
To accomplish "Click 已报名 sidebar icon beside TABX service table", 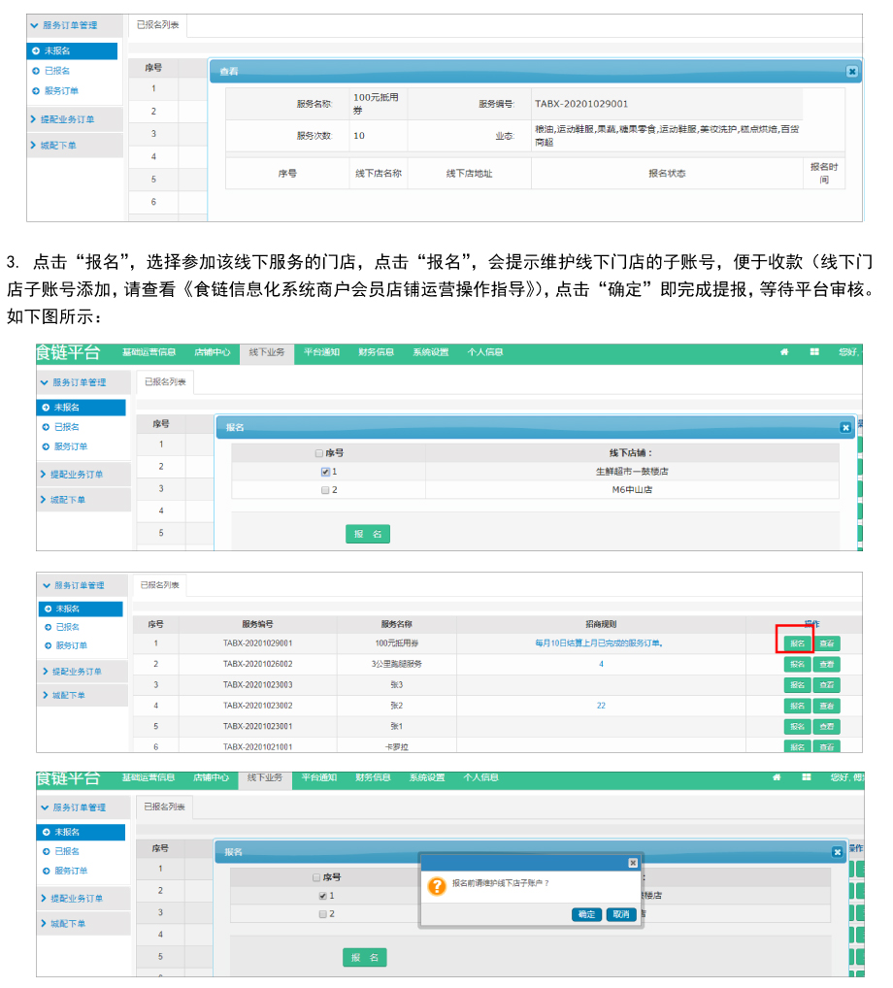I will click(x=46, y=627).
